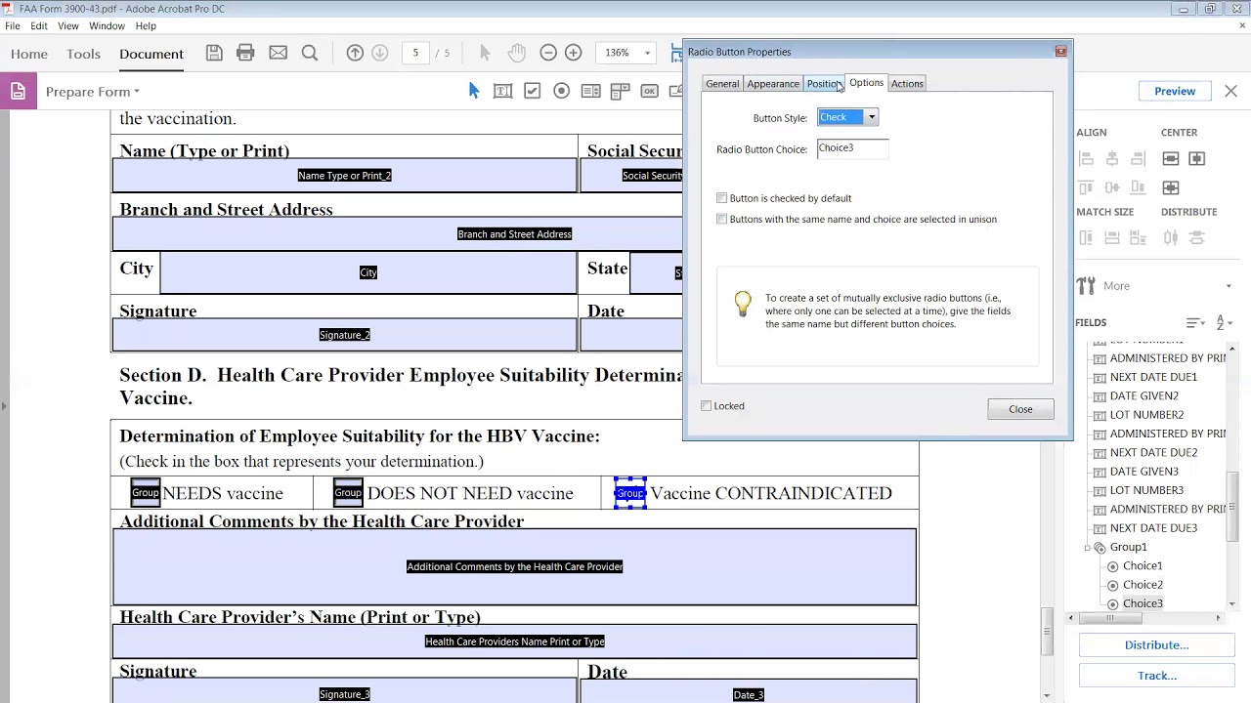1251x703 pixels.
Task: Toggle the Locked checkbox
Action: (706, 406)
